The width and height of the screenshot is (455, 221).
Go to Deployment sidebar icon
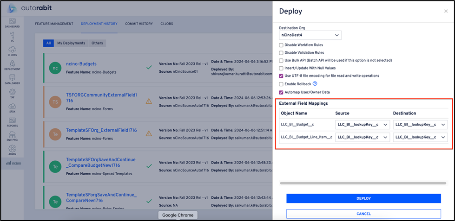12,65
